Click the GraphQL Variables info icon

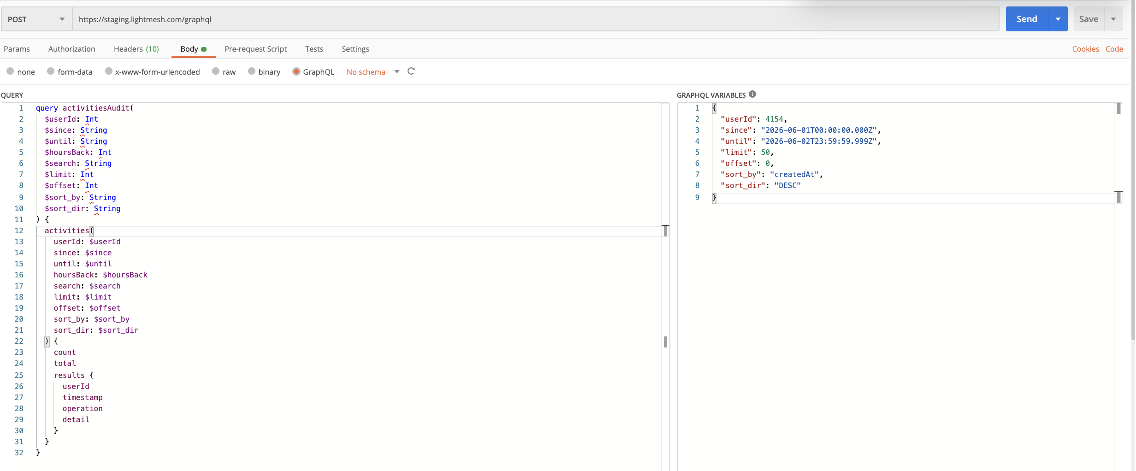752,94
